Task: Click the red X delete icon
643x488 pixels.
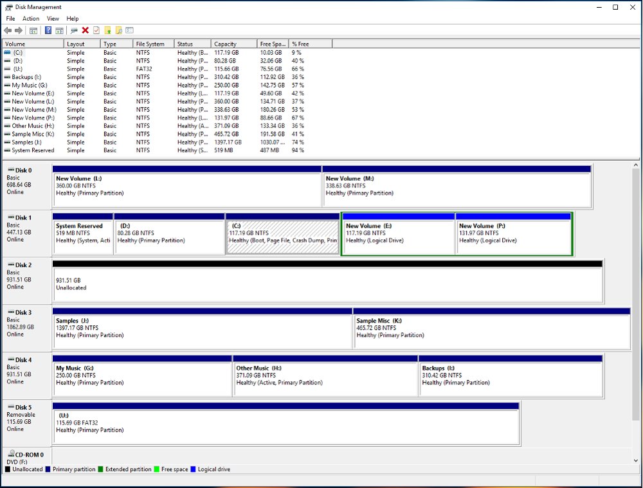Action: pos(86,30)
